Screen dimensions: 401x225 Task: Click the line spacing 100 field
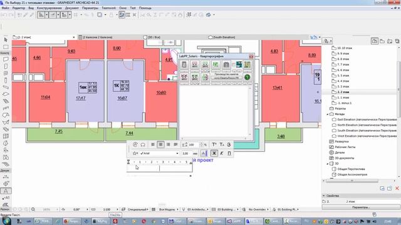point(194,144)
